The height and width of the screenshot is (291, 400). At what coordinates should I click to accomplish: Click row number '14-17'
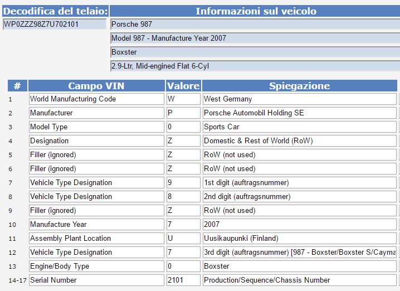click(17, 280)
